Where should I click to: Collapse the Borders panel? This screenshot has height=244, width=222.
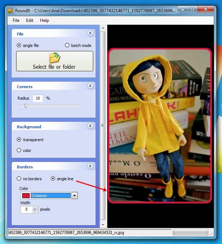pos(90,166)
